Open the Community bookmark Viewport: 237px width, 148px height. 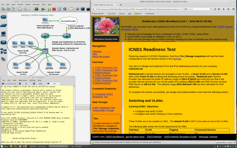coord(148,14)
